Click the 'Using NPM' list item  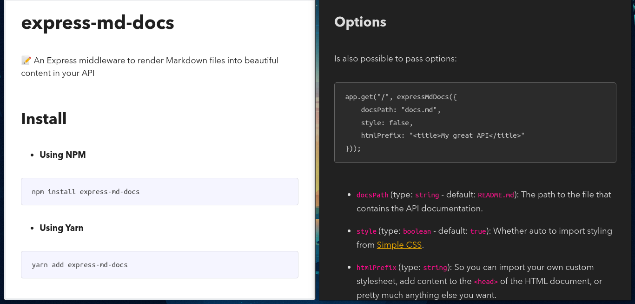click(63, 155)
